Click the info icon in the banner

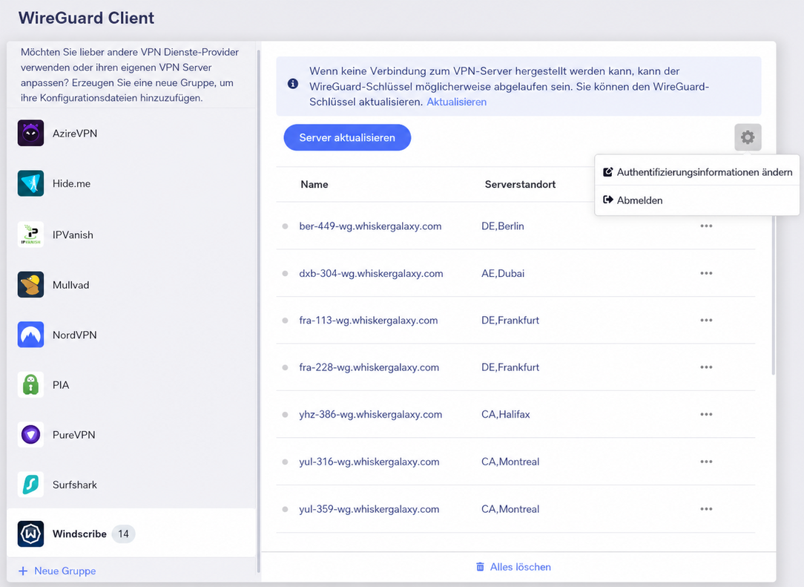pyautogui.click(x=293, y=84)
